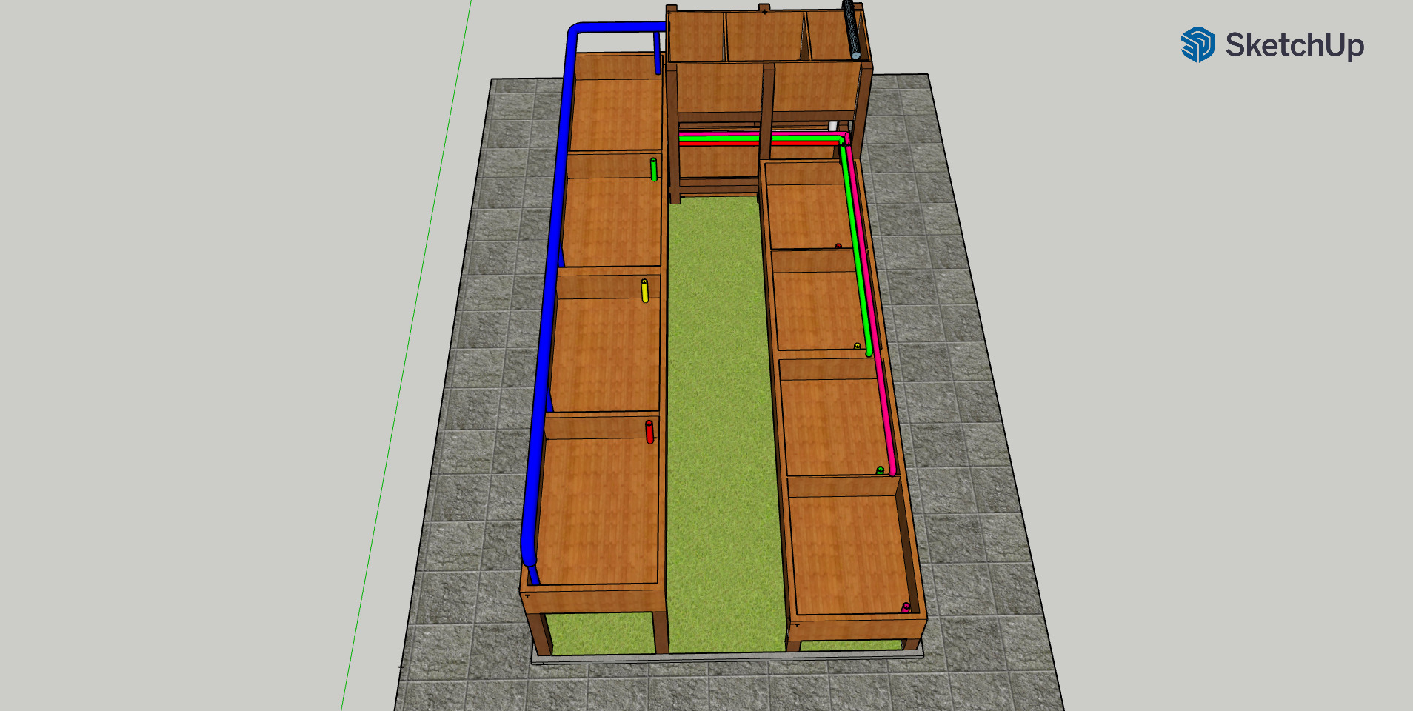The image size is (1413, 711).
Task: Click the bottom-right wooden box floor
Action: point(848,555)
